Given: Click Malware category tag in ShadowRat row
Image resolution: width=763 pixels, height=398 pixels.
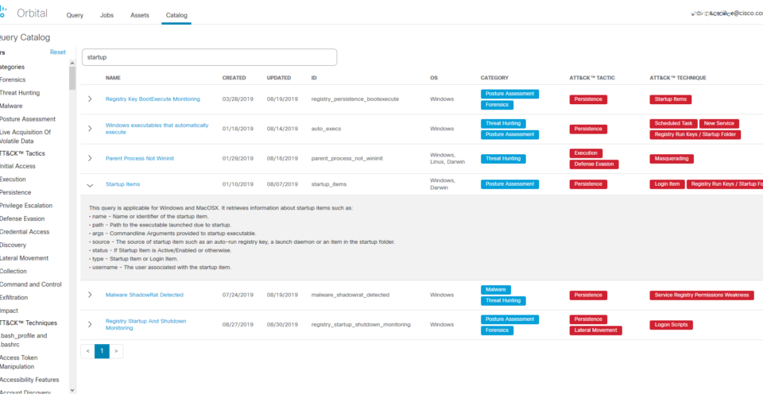Looking at the screenshot, I should [495, 289].
